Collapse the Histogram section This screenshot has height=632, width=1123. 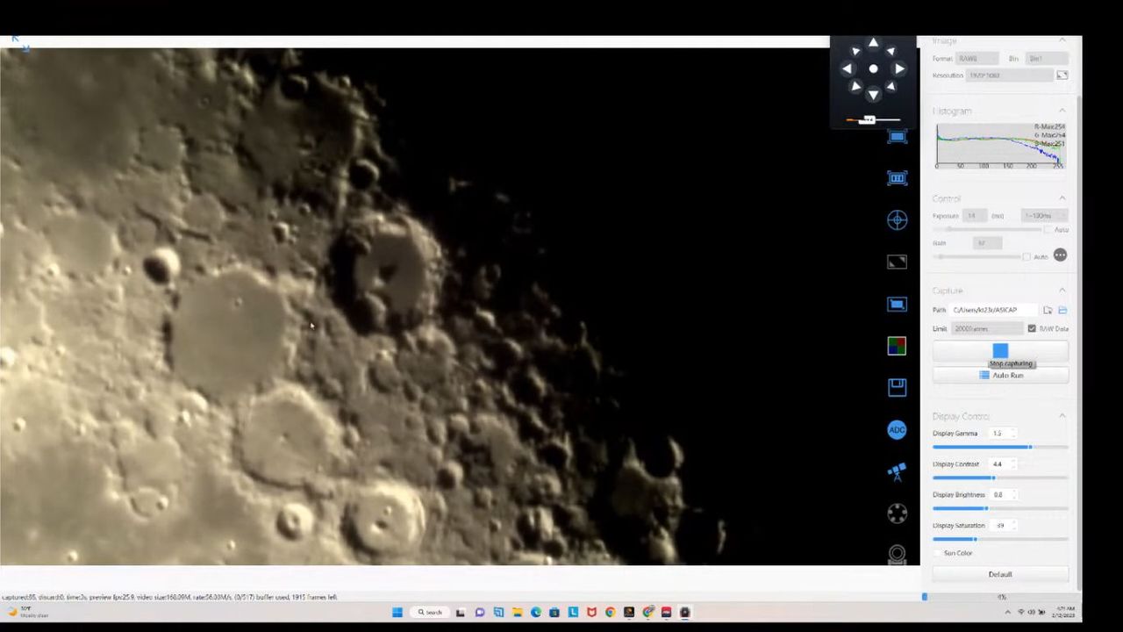pyautogui.click(x=1062, y=111)
